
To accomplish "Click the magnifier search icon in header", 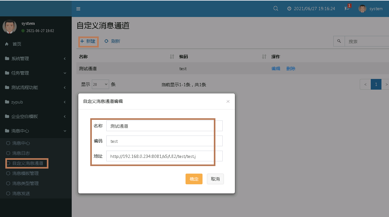I will (276, 8).
